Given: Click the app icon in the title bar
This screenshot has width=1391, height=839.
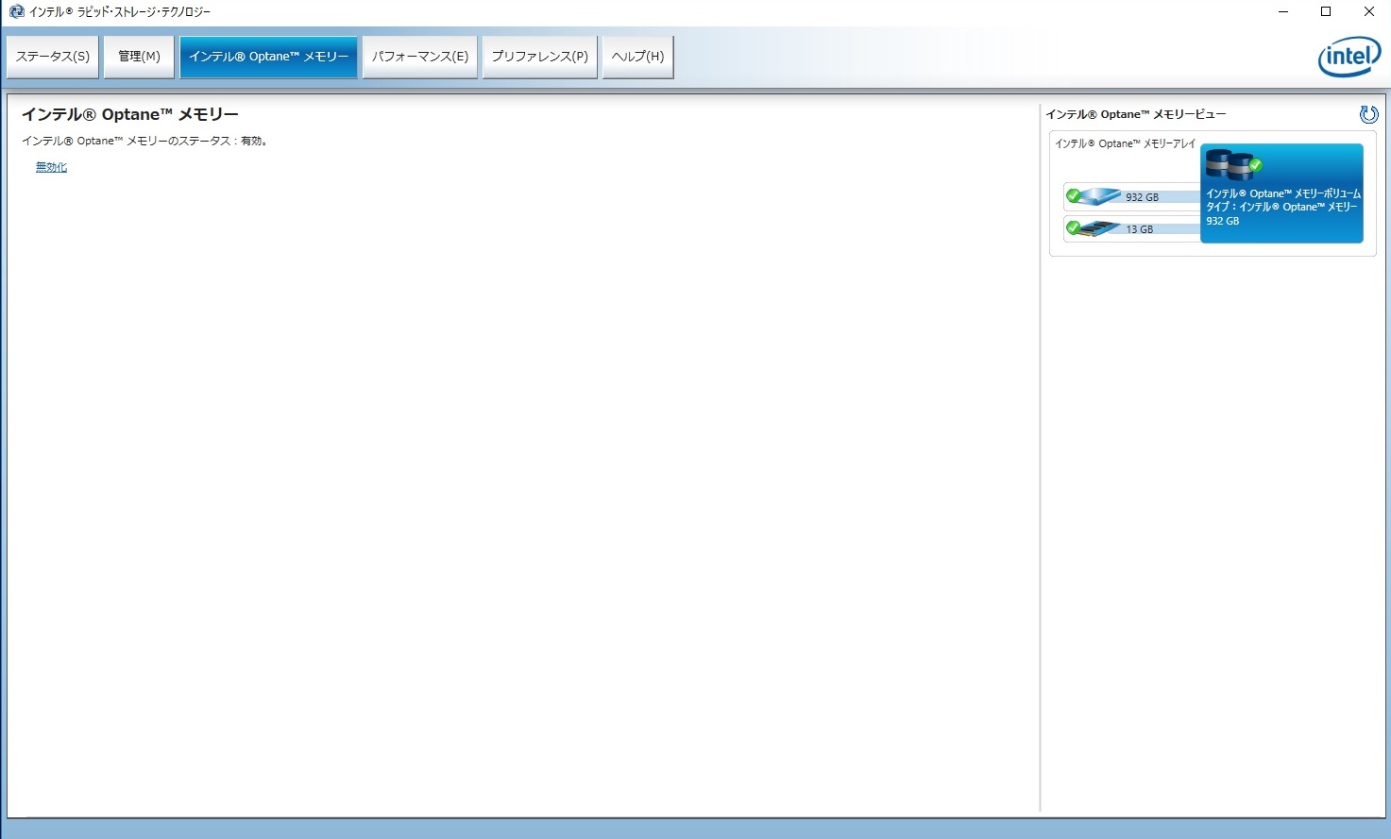Looking at the screenshot, I should (16, 11).
